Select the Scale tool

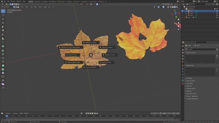pos(3,27)
